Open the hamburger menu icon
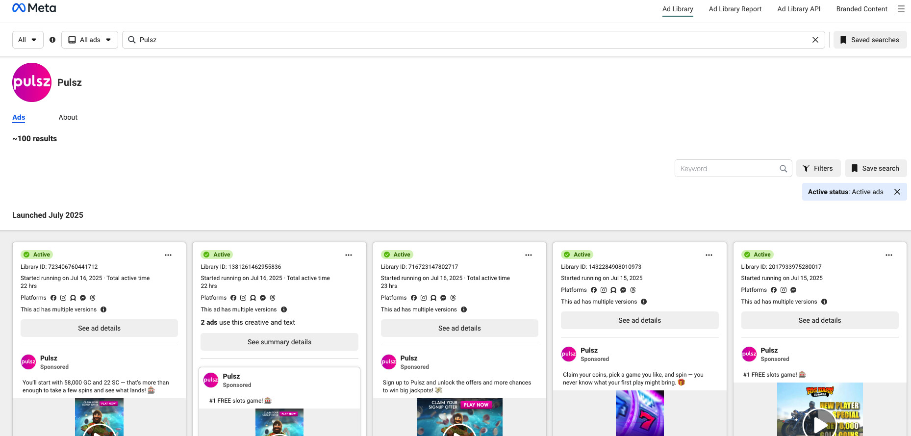 point(901,9)
